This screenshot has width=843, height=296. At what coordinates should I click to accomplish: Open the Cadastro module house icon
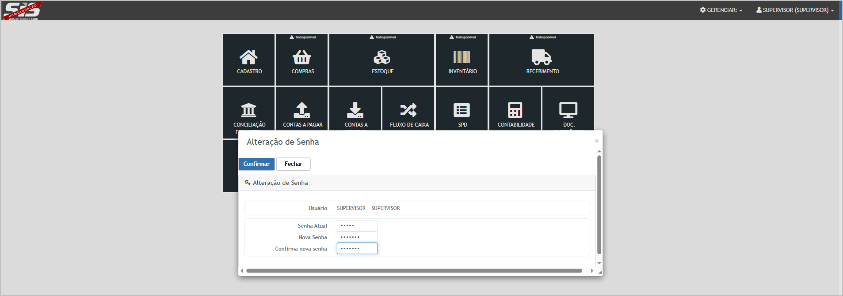[248, 57]
